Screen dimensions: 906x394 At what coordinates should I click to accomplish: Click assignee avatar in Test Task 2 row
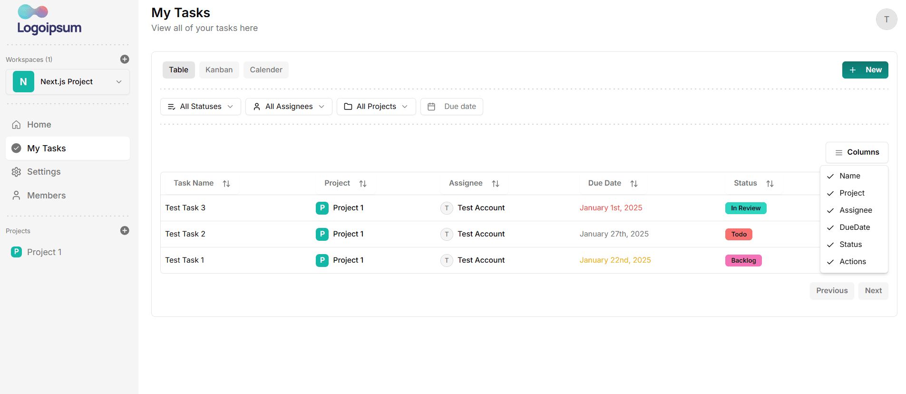click(447, 234)
